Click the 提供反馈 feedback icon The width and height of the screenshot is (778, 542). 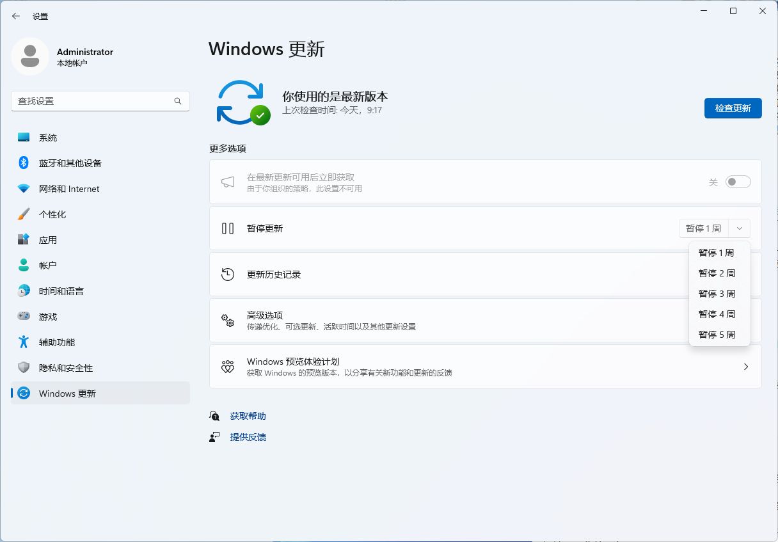215,437
